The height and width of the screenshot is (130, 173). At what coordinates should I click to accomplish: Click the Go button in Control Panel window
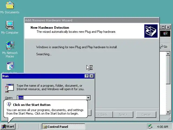[x=164, y=47]
